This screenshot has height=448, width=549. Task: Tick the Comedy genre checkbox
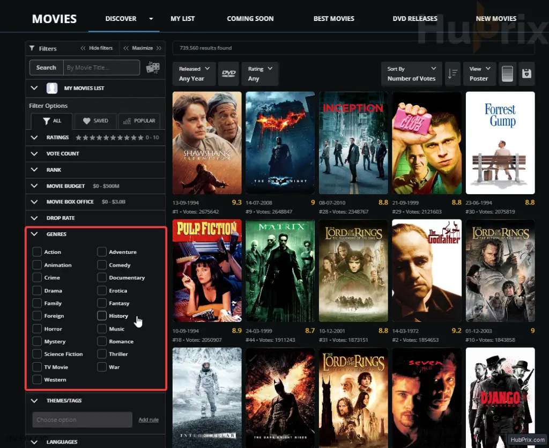(102, 265)
